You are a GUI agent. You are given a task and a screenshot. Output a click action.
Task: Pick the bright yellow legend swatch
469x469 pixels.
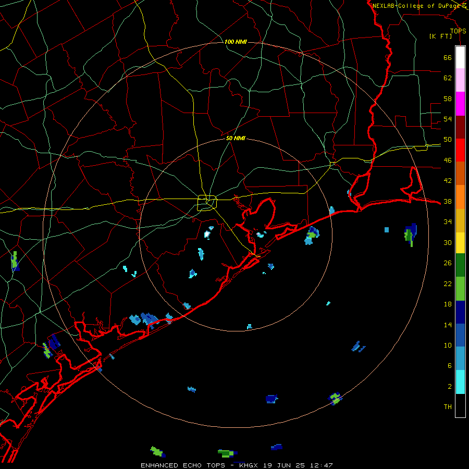[460, 242]
